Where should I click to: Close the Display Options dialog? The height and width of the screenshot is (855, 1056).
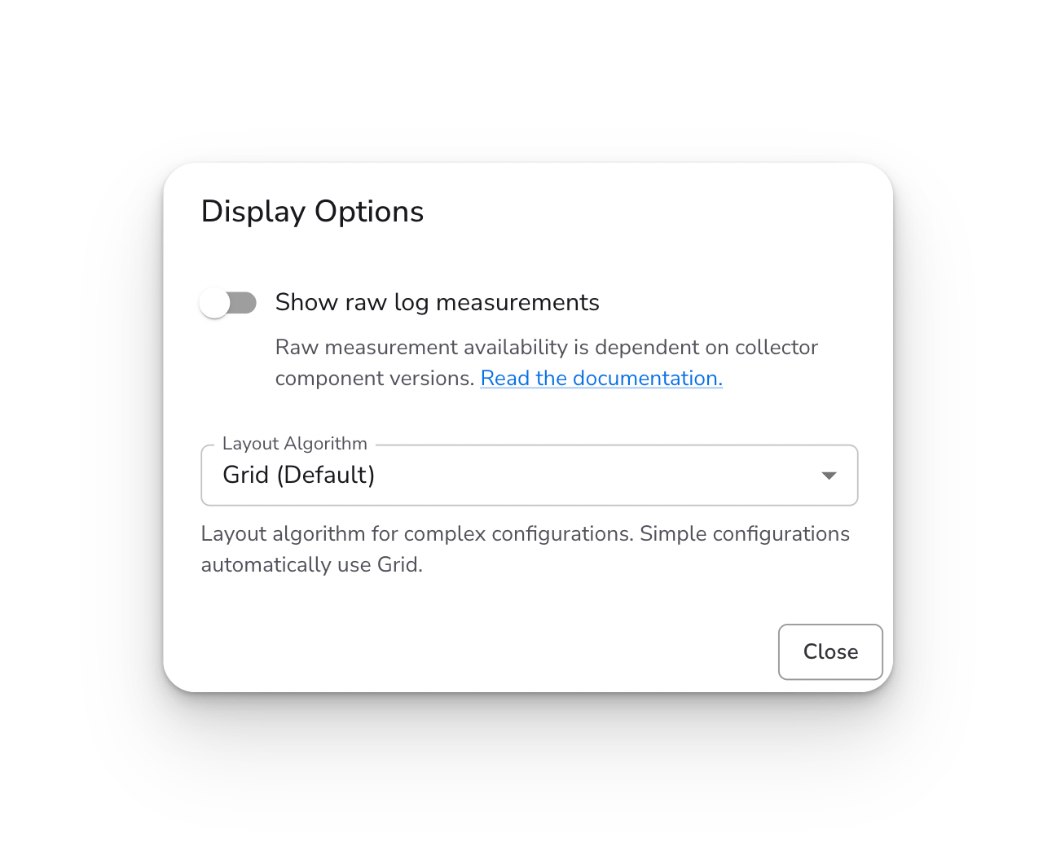(830, 651)
